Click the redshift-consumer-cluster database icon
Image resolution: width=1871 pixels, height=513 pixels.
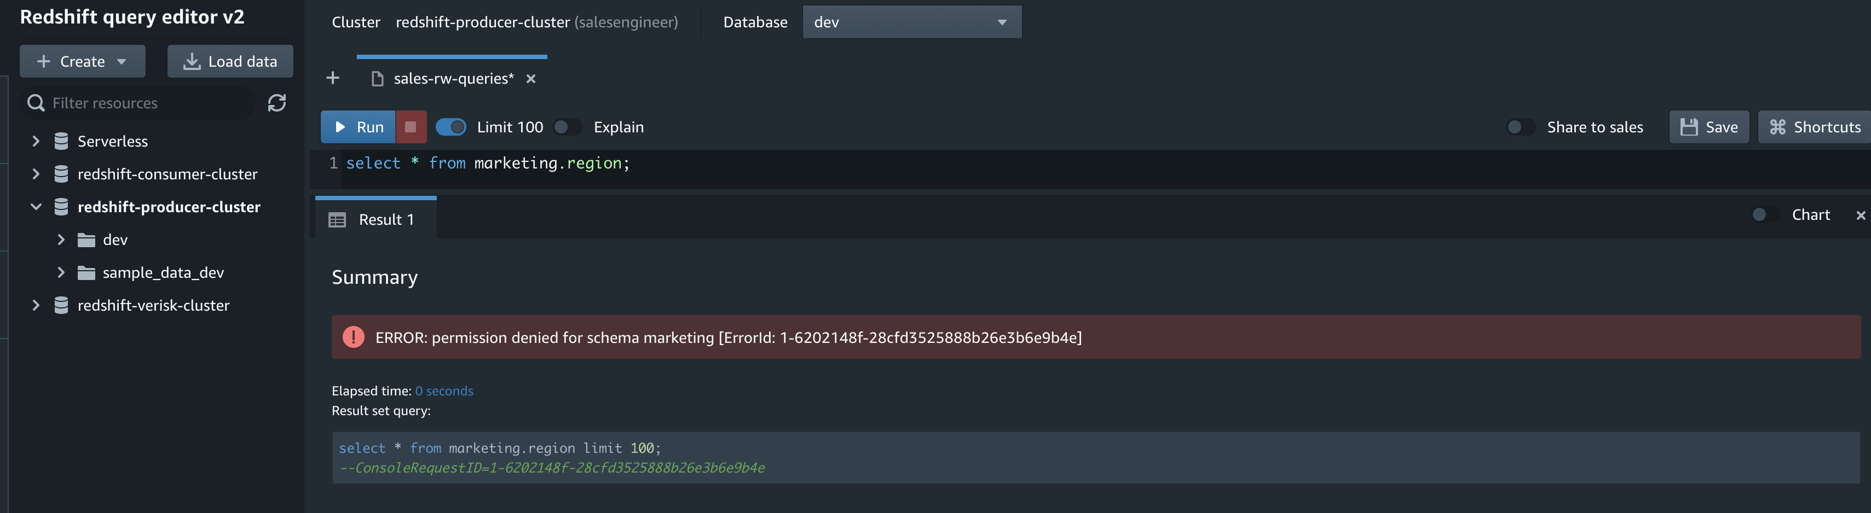pos(61,174)
